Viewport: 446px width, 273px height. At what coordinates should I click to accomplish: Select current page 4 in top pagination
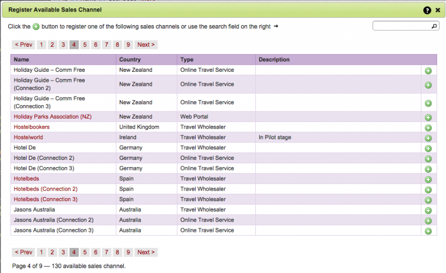[74, 45]
